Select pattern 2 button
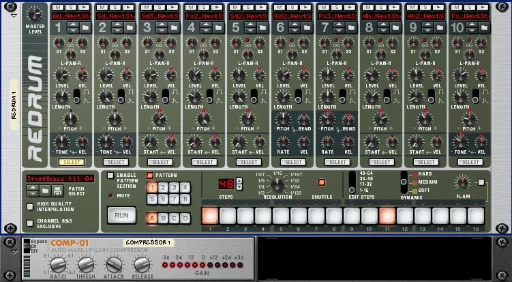Image resolution: width=512 pixels, height=282 pixels. pyautogui.click(x=163, y=188)
